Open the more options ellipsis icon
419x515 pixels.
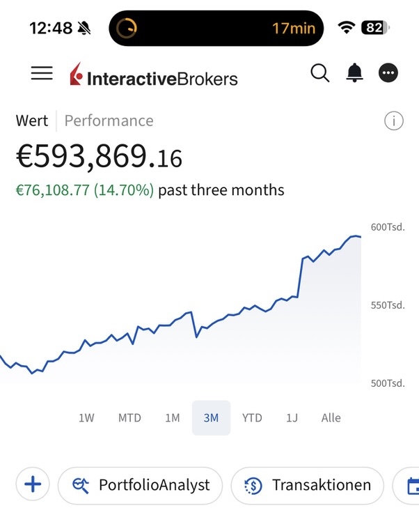tap(388, 72)
